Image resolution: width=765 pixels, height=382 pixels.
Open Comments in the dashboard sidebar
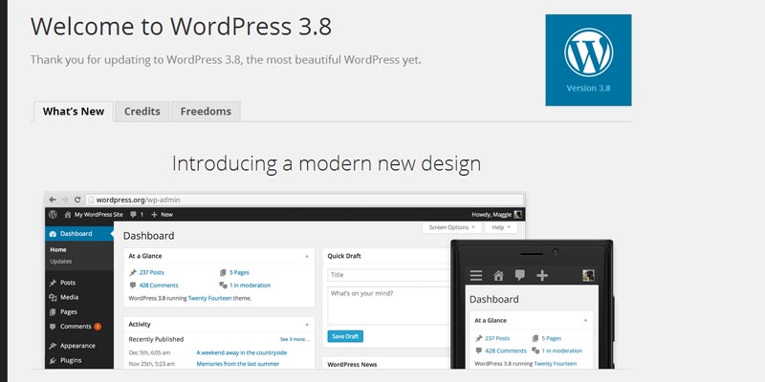point(75,326)
